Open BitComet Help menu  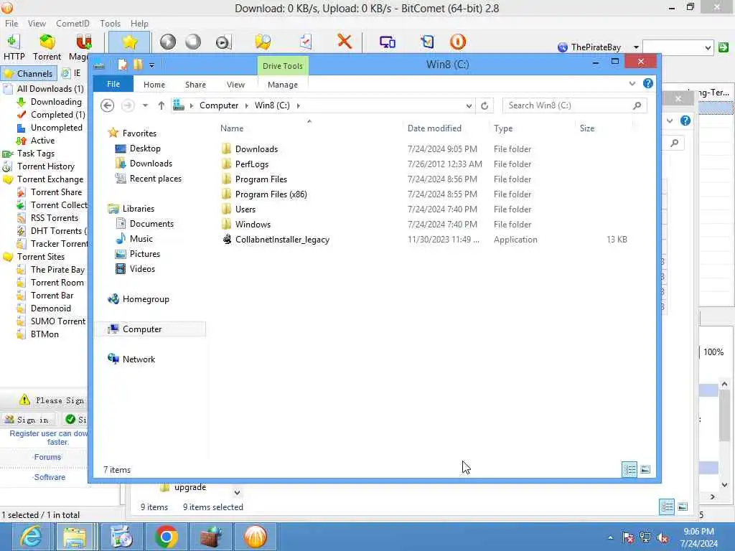tap(139, 24)
